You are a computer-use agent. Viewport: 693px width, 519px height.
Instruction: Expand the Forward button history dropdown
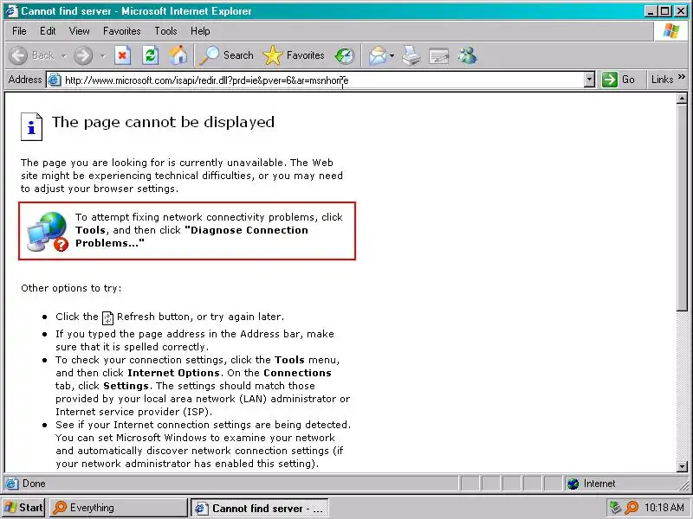click(x=102, y=56)
